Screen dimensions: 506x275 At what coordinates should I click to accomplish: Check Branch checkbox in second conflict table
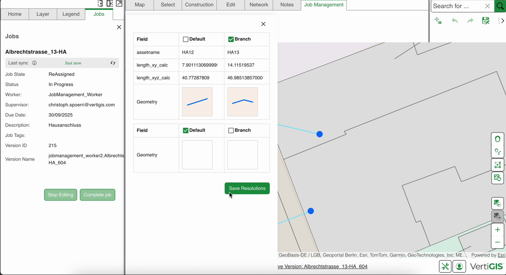[231, 130]
